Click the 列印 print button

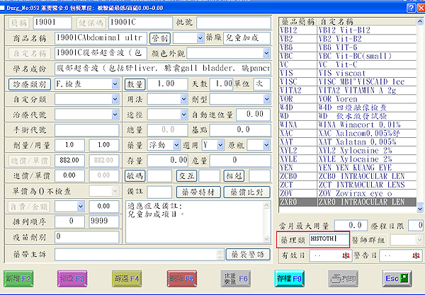(x=344, y=277)
